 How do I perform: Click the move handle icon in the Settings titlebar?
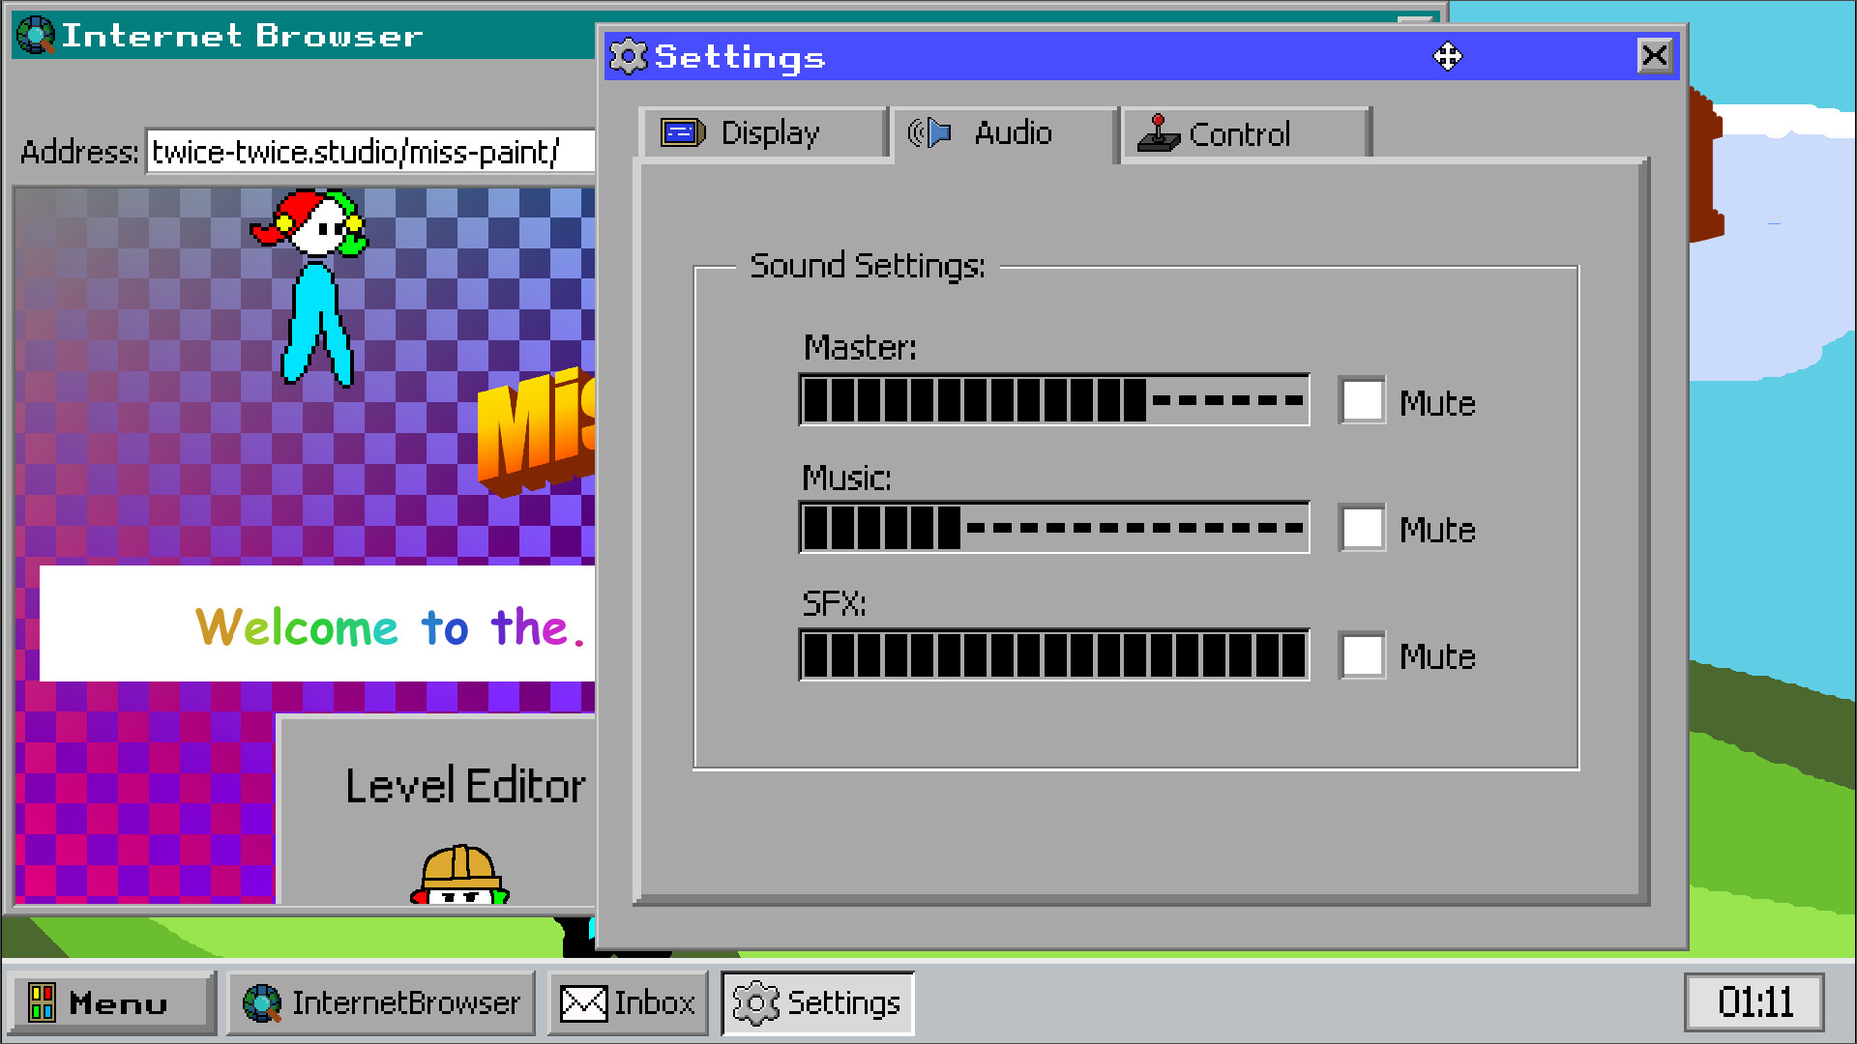[1447, 56]
